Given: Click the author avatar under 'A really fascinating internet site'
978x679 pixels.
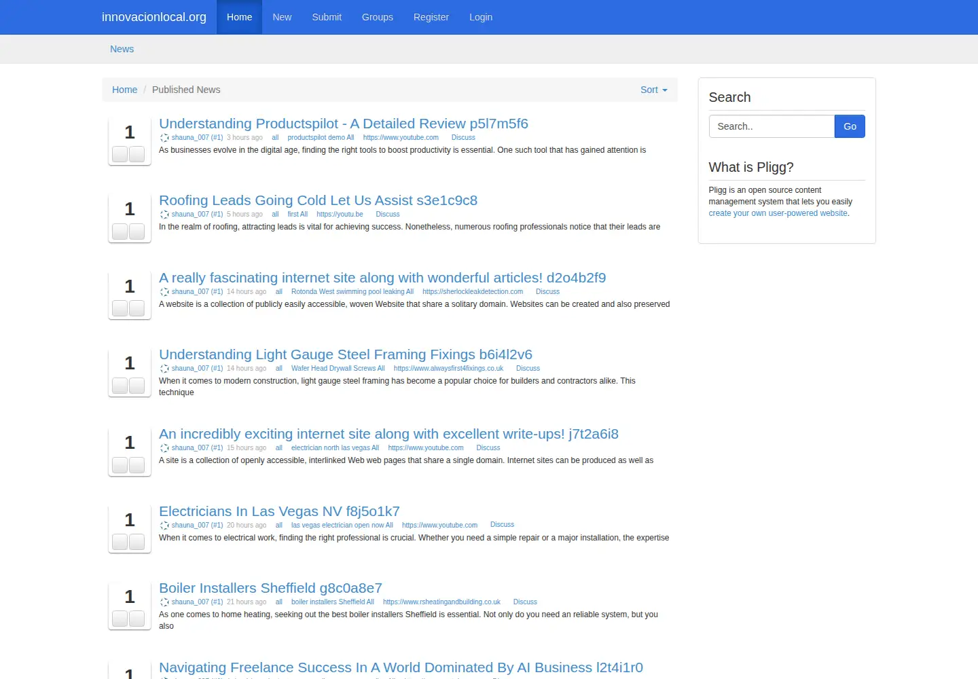Looking at the screenshot, I should pos(164,292).
